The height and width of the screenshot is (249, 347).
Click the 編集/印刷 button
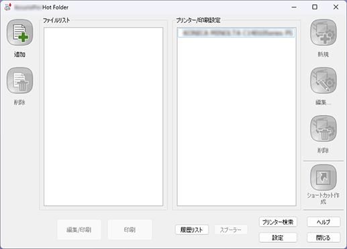[x=79, y=229]
